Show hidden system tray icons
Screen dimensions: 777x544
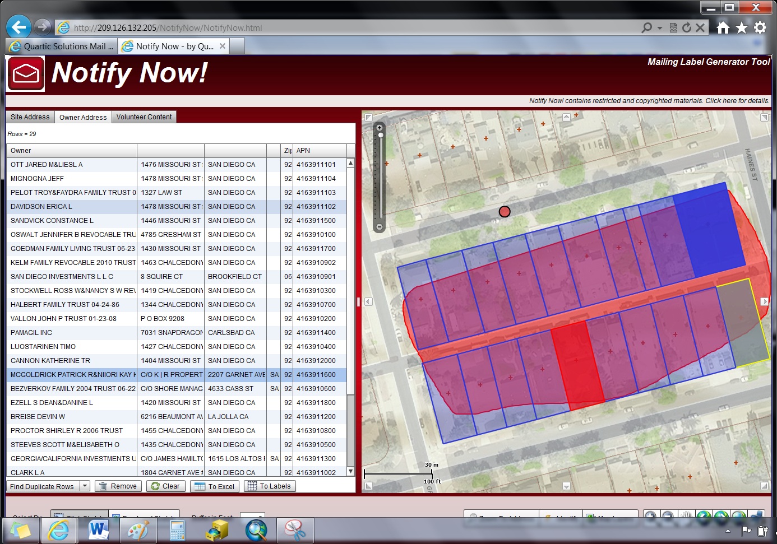coord(728,531)
